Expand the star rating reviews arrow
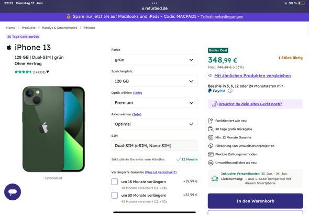 point(48,72)
